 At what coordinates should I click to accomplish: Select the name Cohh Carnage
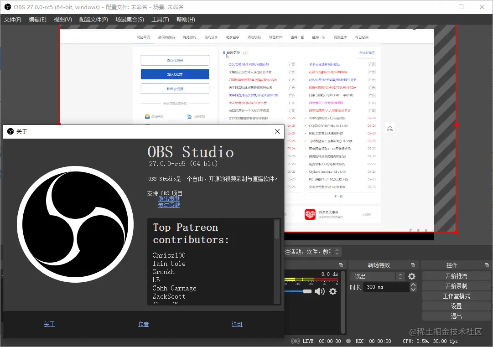pyautogui.click(x=175, y=288)
